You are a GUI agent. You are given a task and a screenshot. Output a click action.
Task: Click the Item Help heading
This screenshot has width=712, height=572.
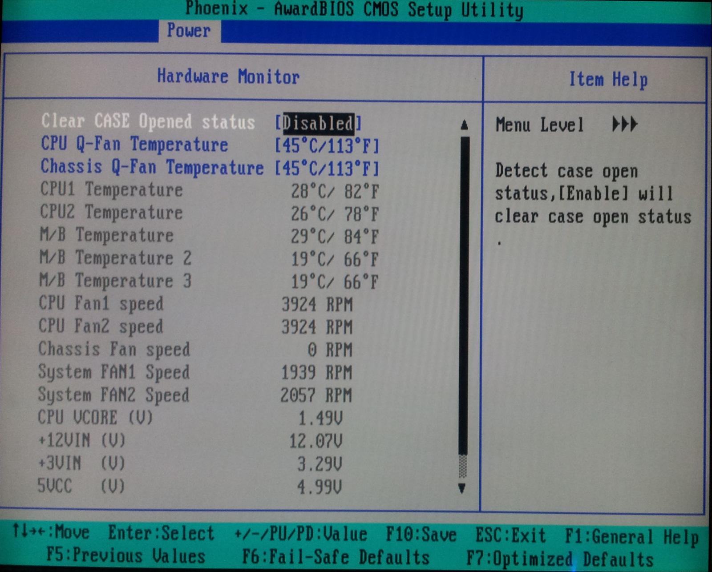tap(608, 81)
